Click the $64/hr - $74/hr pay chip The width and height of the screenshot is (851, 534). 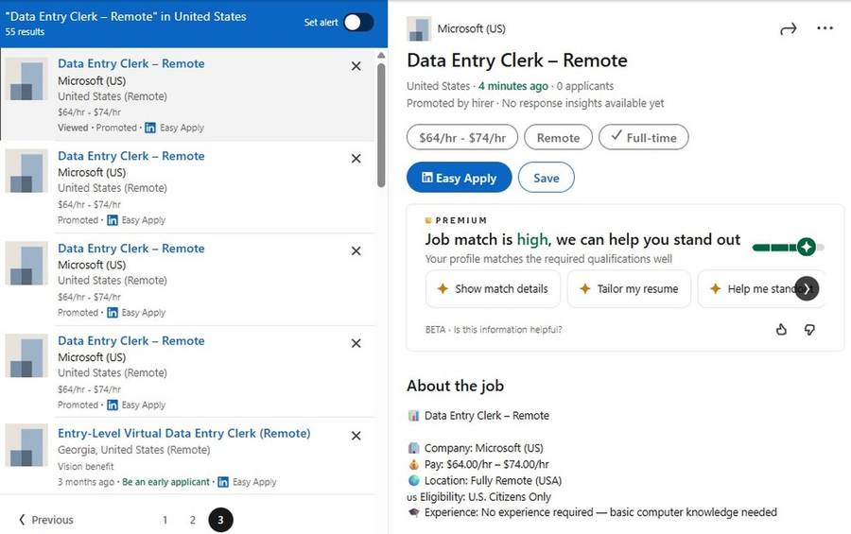(x=462, y=137)
